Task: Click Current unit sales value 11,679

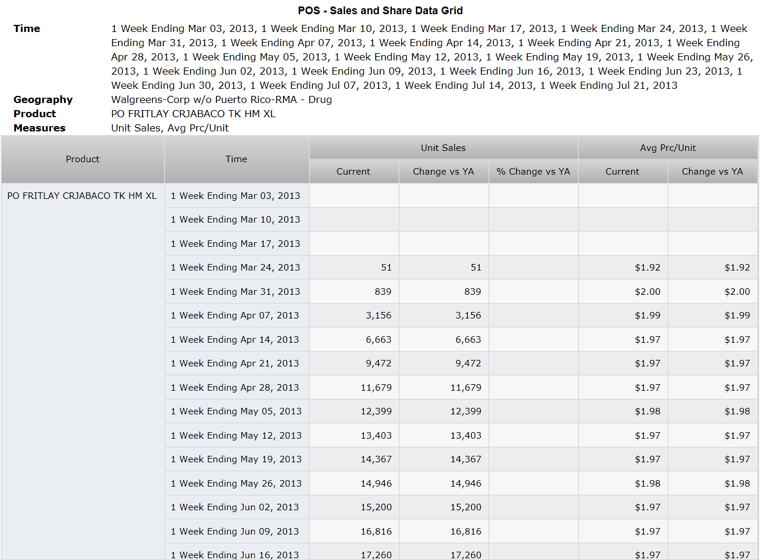Action: (x=354, y=388)
